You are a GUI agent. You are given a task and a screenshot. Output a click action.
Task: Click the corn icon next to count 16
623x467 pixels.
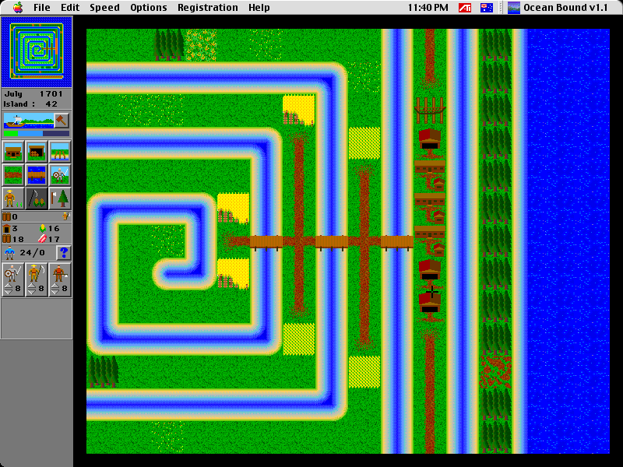click(43, 228)
